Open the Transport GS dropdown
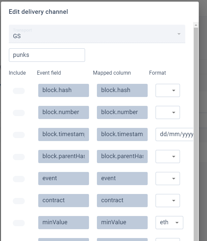This screenshot has width=207, height=241. point(97,34)
